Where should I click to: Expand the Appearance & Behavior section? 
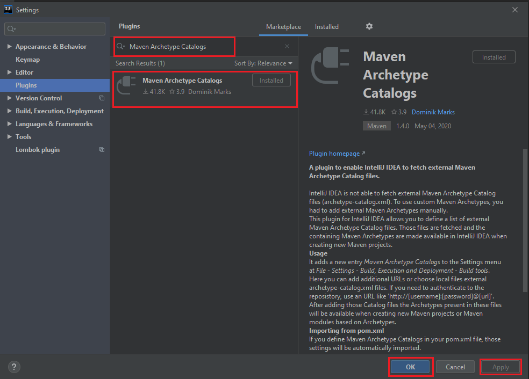(x=10, y=47)
